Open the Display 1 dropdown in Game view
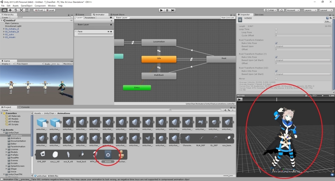The width and height of the screenshot is (335, 181). [8, 64]
